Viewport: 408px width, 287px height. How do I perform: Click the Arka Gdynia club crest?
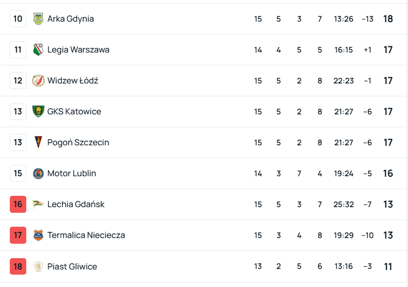(x=38, y=19)
